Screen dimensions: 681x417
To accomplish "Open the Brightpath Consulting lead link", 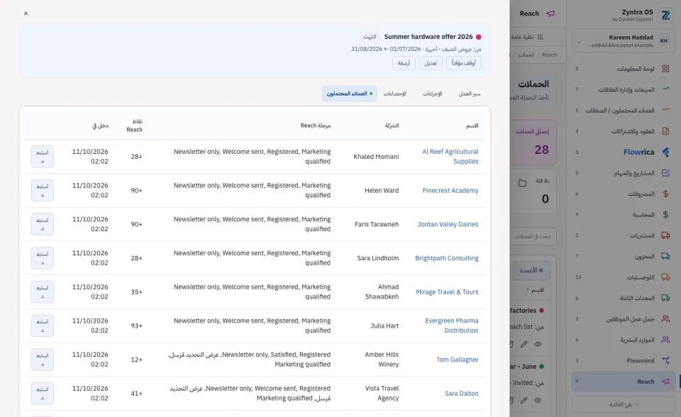I will click(x=446, y=258).
